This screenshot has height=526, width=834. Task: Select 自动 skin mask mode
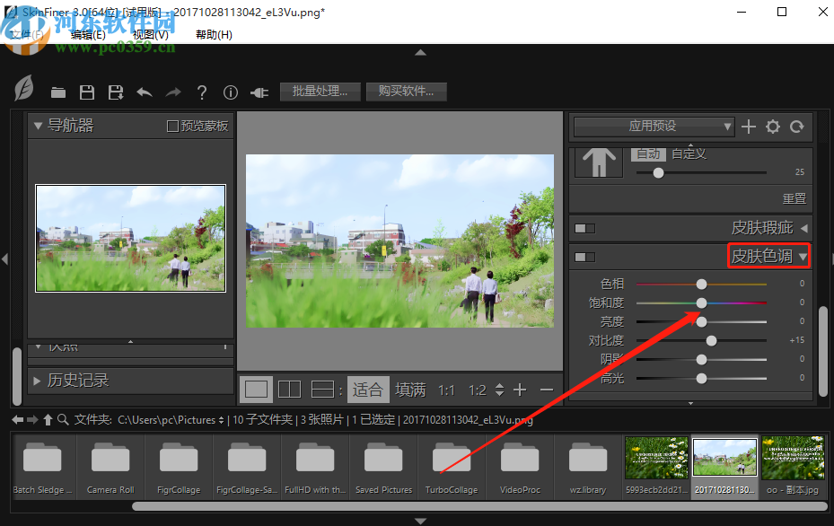648,153
